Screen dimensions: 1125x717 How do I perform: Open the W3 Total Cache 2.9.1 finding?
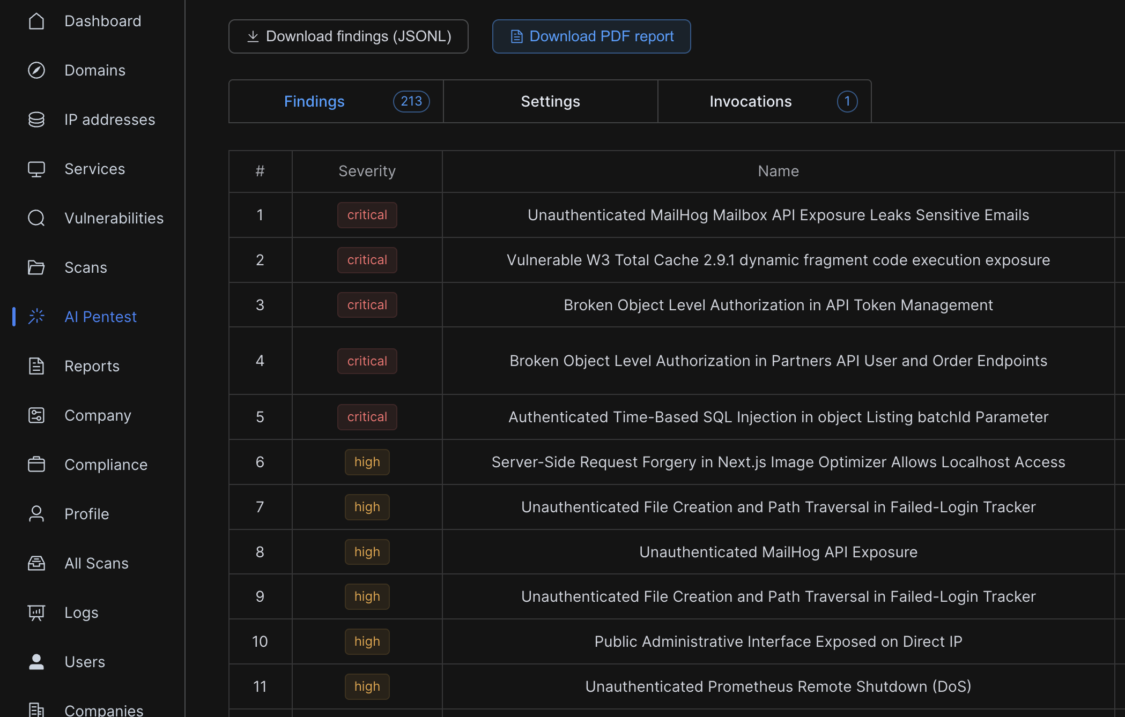[x=779, y=260]
